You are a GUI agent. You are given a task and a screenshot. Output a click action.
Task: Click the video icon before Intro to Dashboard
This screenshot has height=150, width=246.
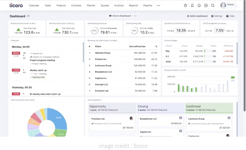110,16
